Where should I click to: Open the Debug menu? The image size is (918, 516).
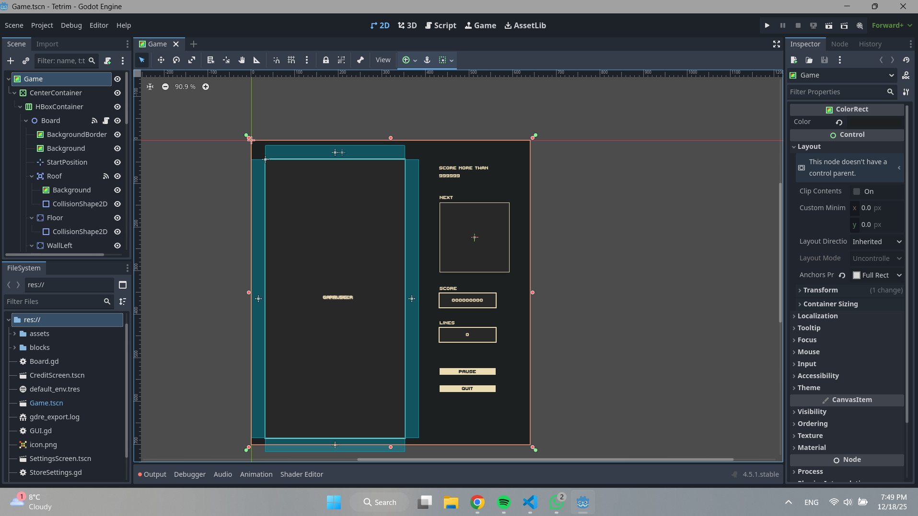coord(71,25)
